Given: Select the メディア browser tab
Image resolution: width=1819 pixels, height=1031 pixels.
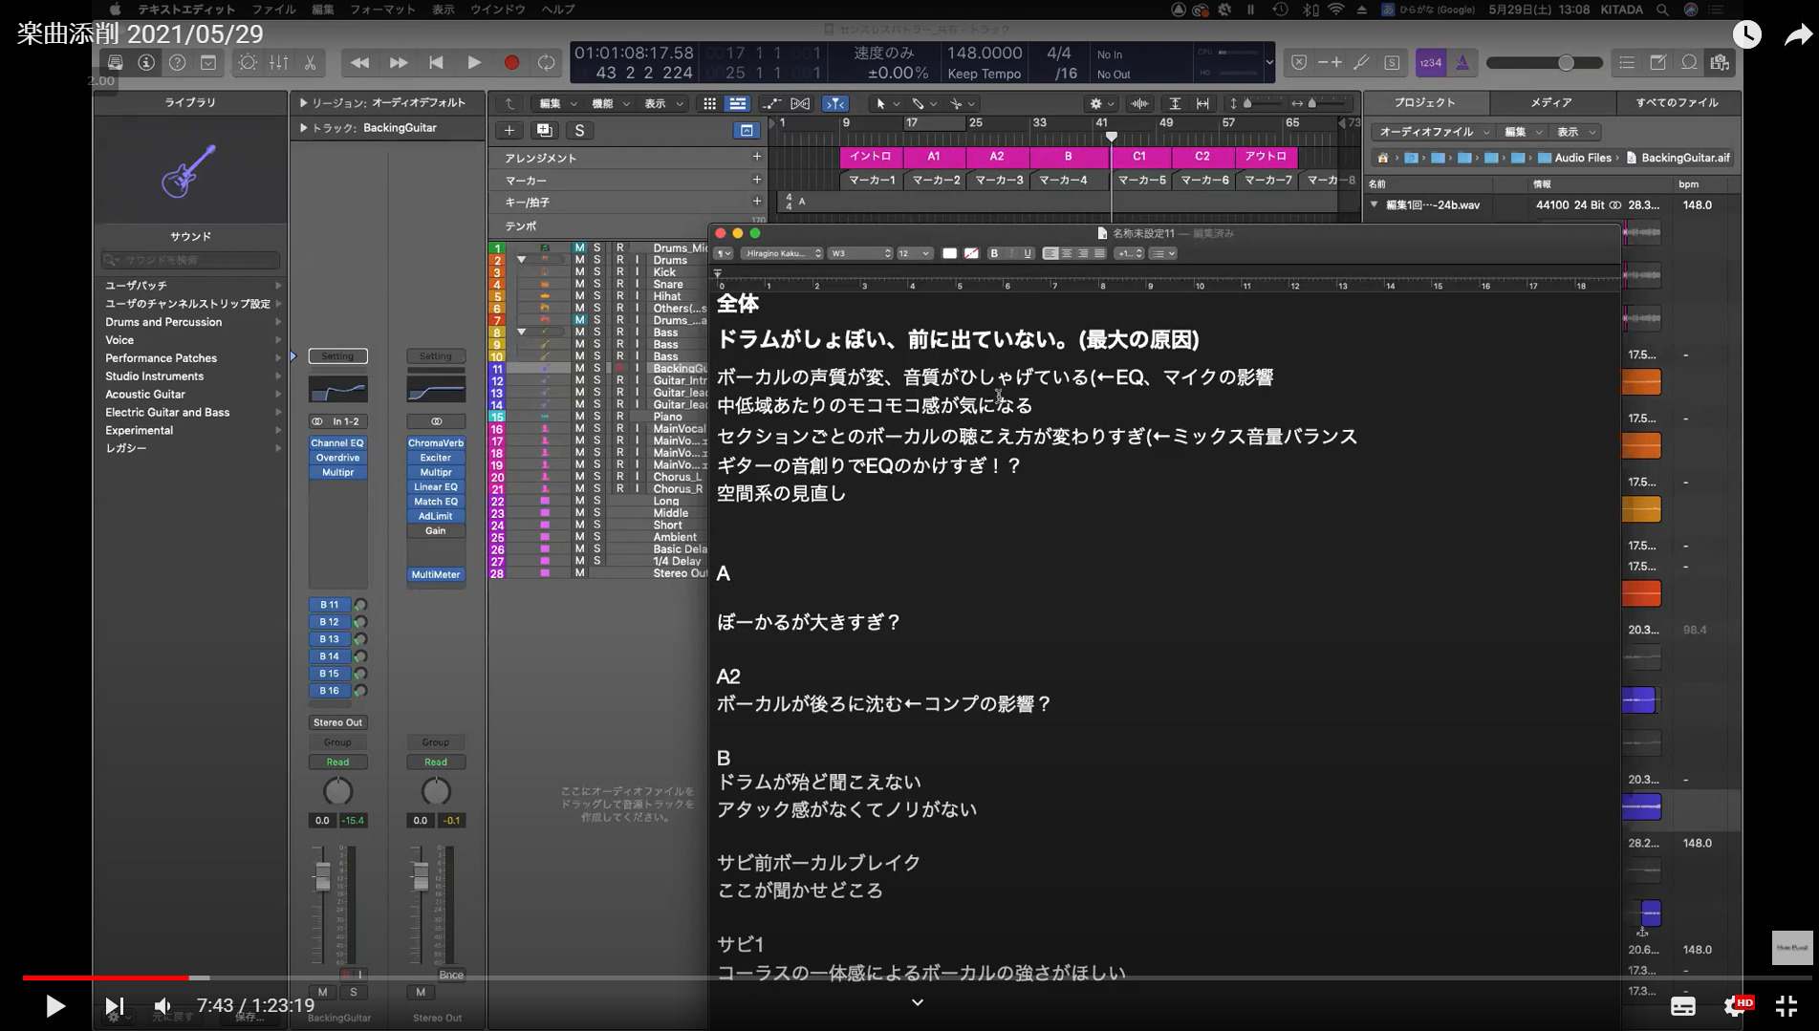Looking at the screenshot, I should click(x=1550, y=102).
